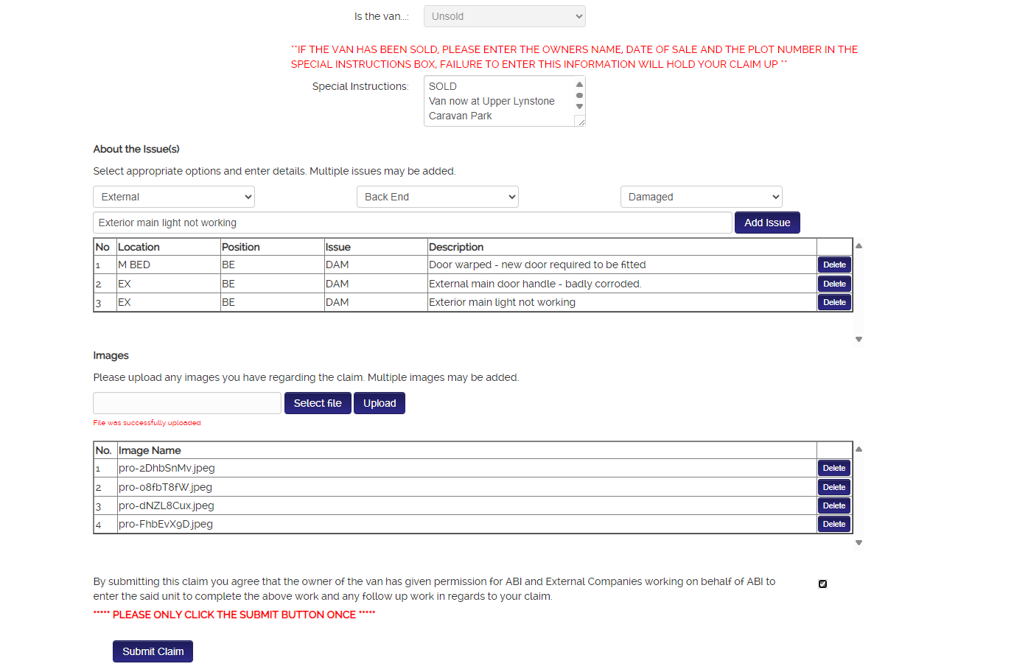This screenshot has width=1028, height=672.
Task: Delete the 'Exterior main light' issue row
Action: pos(834,302)
